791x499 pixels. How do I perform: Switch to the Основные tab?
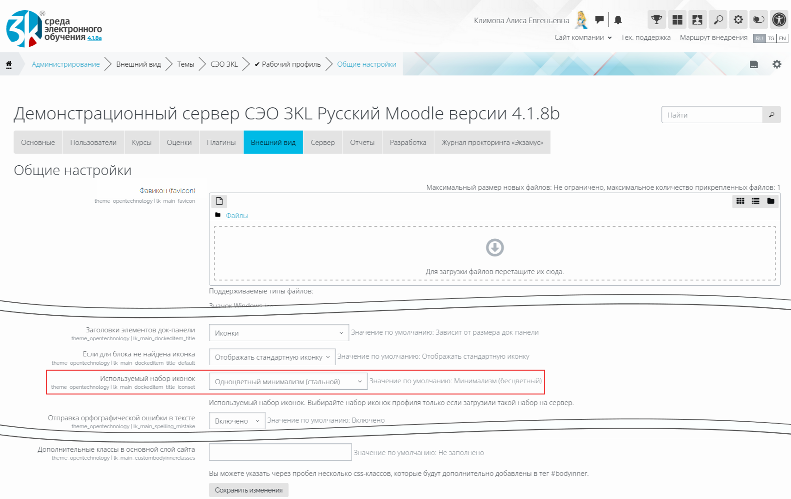tap(38, 142)
